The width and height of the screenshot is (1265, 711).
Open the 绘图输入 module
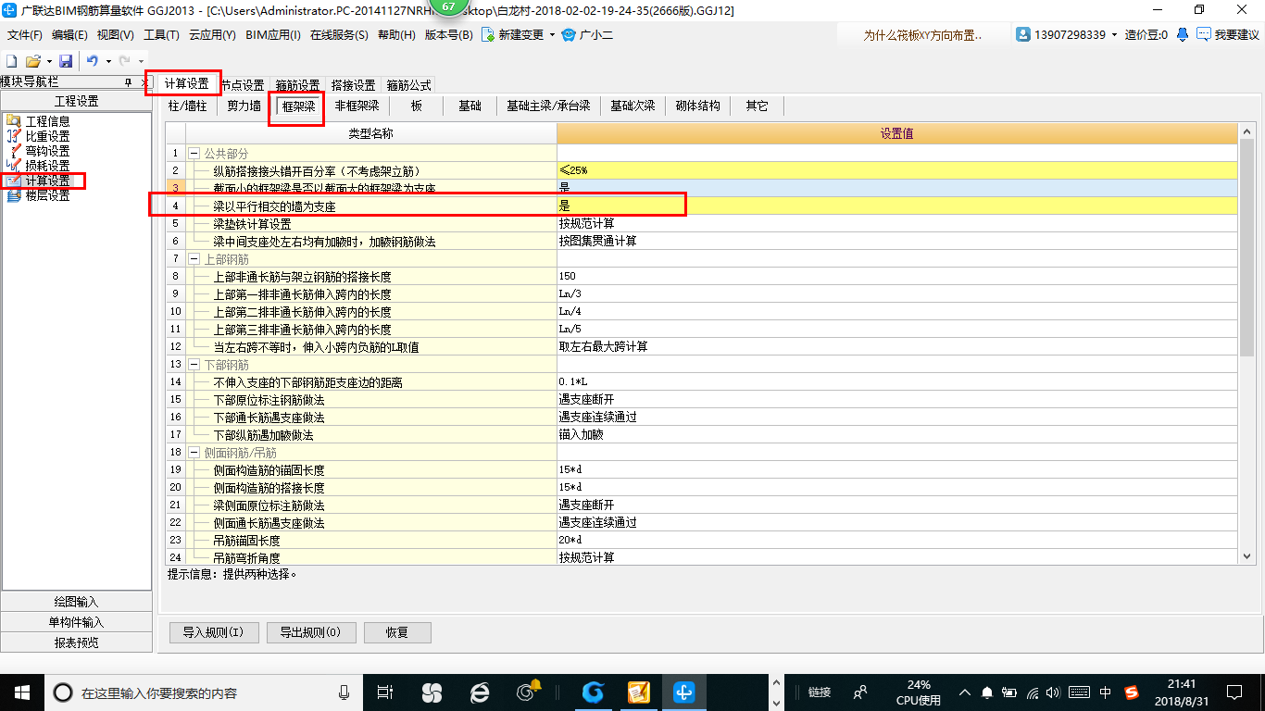(76, 602)
